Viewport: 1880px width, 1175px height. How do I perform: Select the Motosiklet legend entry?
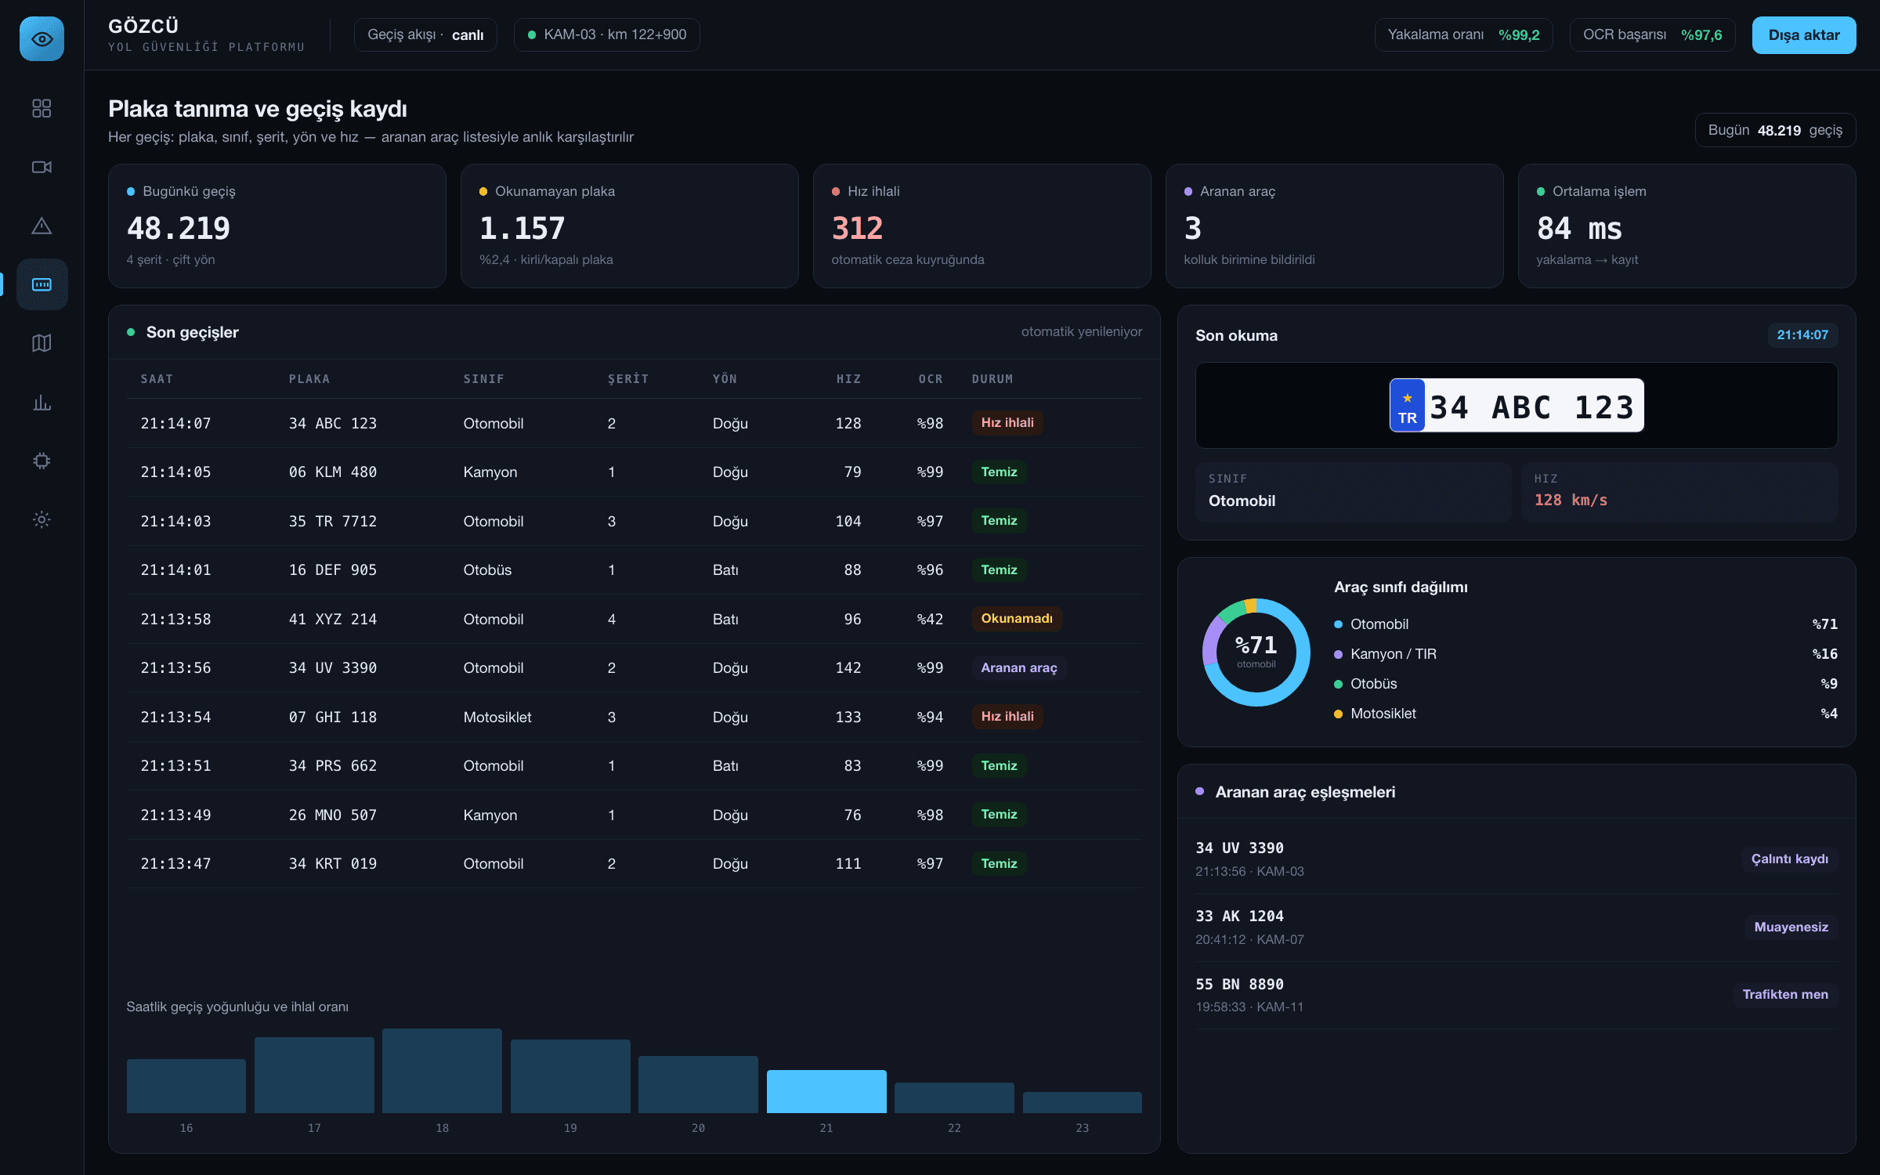[x=1585, y=714]
